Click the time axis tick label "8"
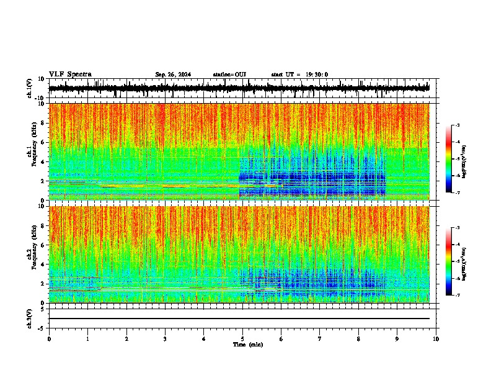 click(358, 339)
